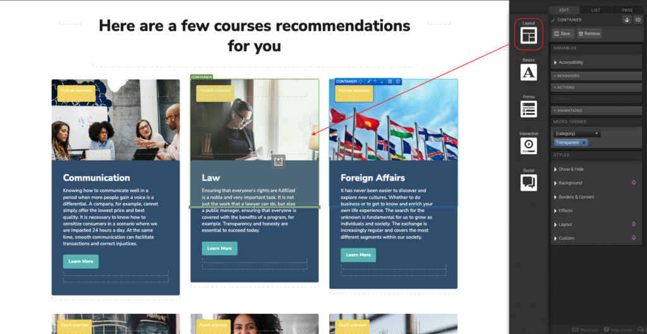Expand the Background styles section

pyautogui.click(x=596, y=182)
